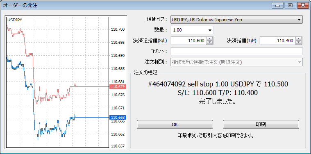The width and height of the screenshot is (311, 154).
Task: Increase the T/P value with up arrow
Action: (x=299, y=39)
